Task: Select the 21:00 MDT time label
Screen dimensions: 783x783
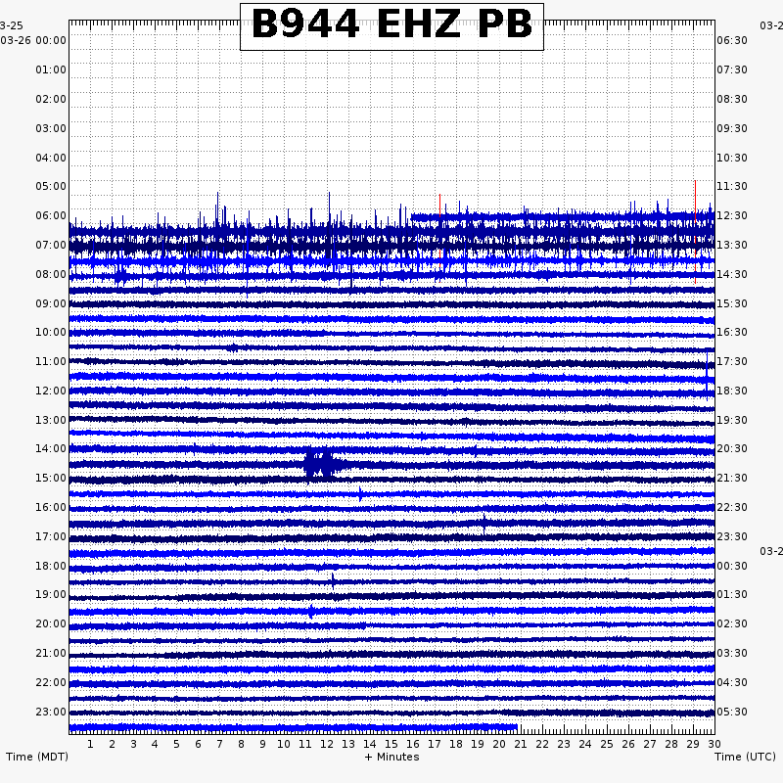Action: coord(51,653)
